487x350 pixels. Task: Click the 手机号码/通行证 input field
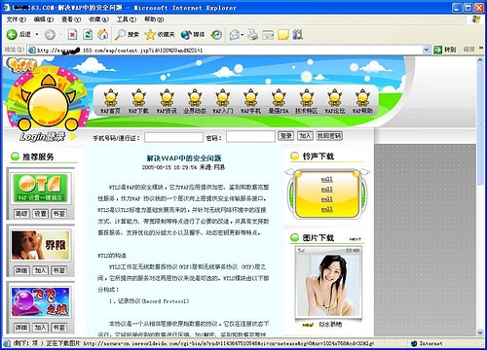(x=173, y=137)
